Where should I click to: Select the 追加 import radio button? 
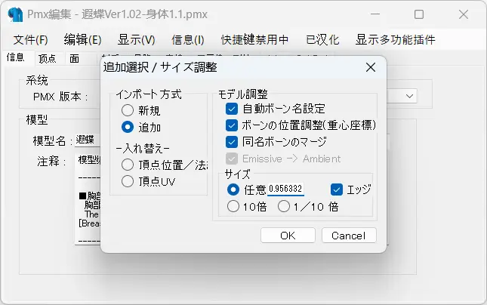tap(128, 128)
